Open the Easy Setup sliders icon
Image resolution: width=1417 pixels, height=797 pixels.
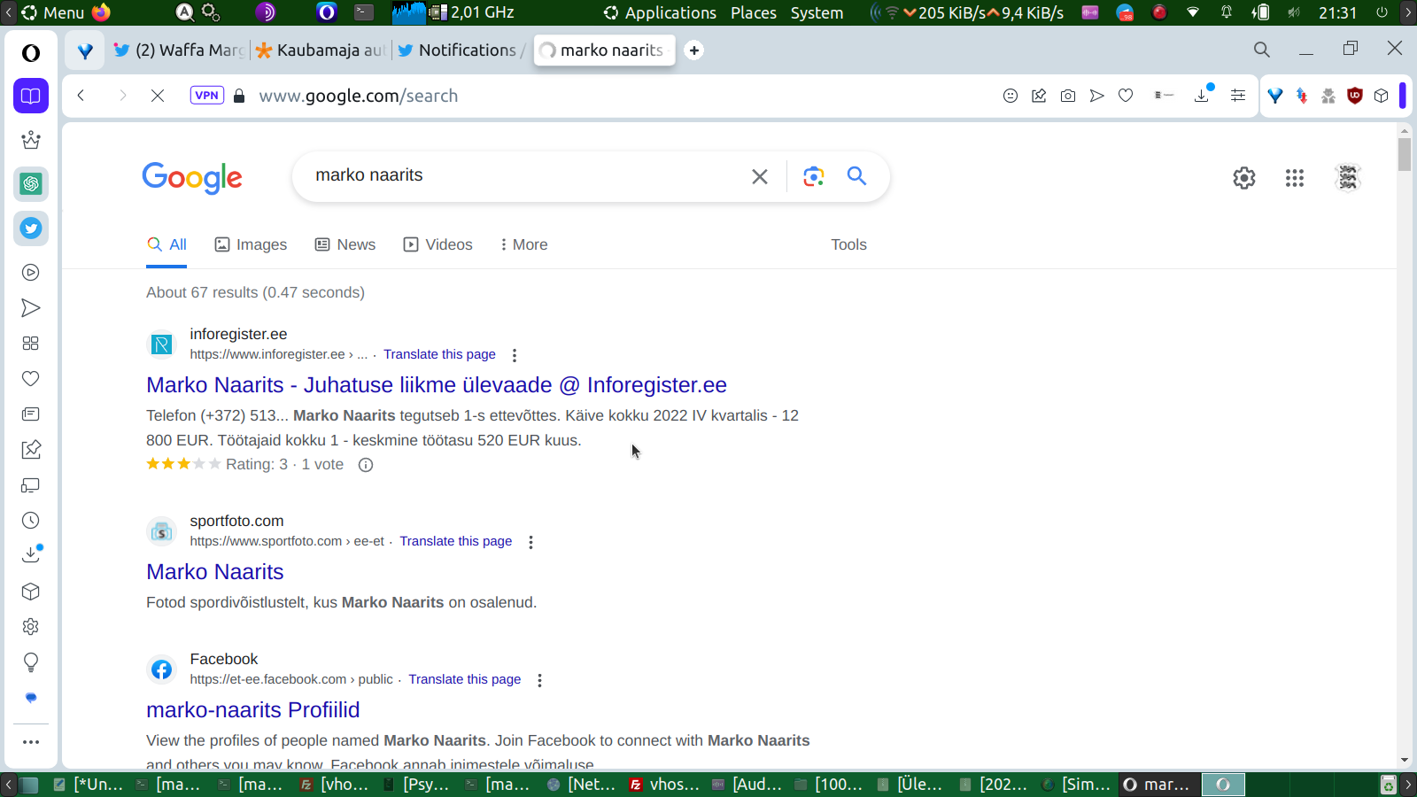click(1238, 96)
